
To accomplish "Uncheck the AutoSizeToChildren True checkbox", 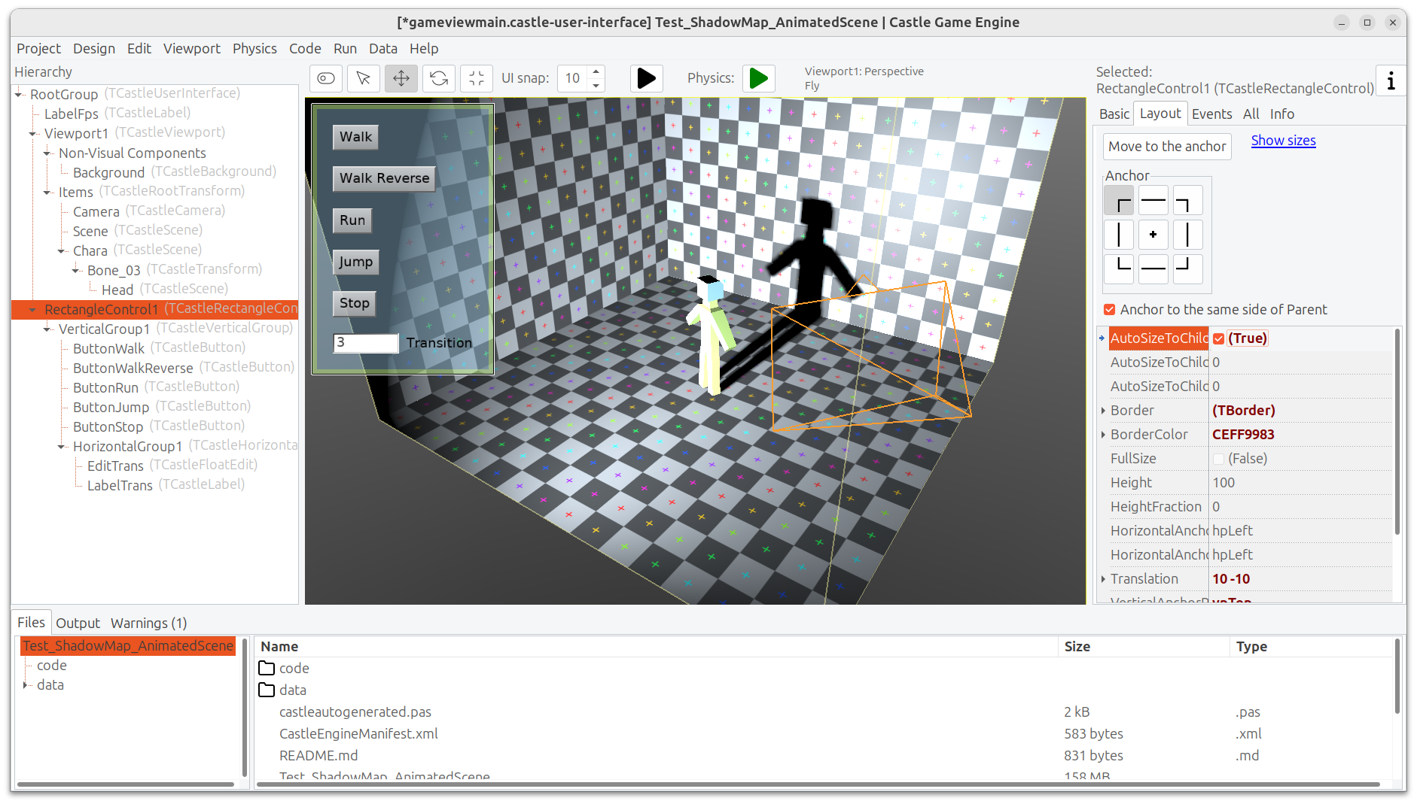I will (x=1218, y=338).
